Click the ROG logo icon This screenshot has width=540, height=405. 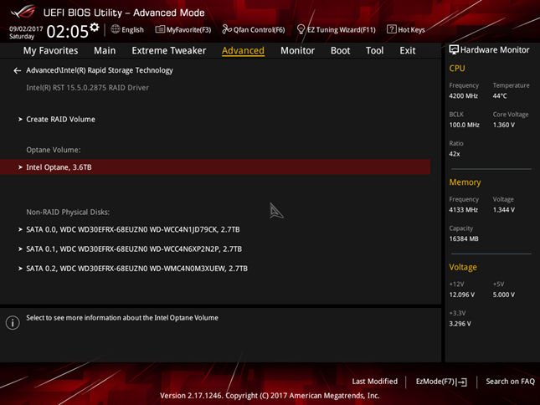coord(23,12)
